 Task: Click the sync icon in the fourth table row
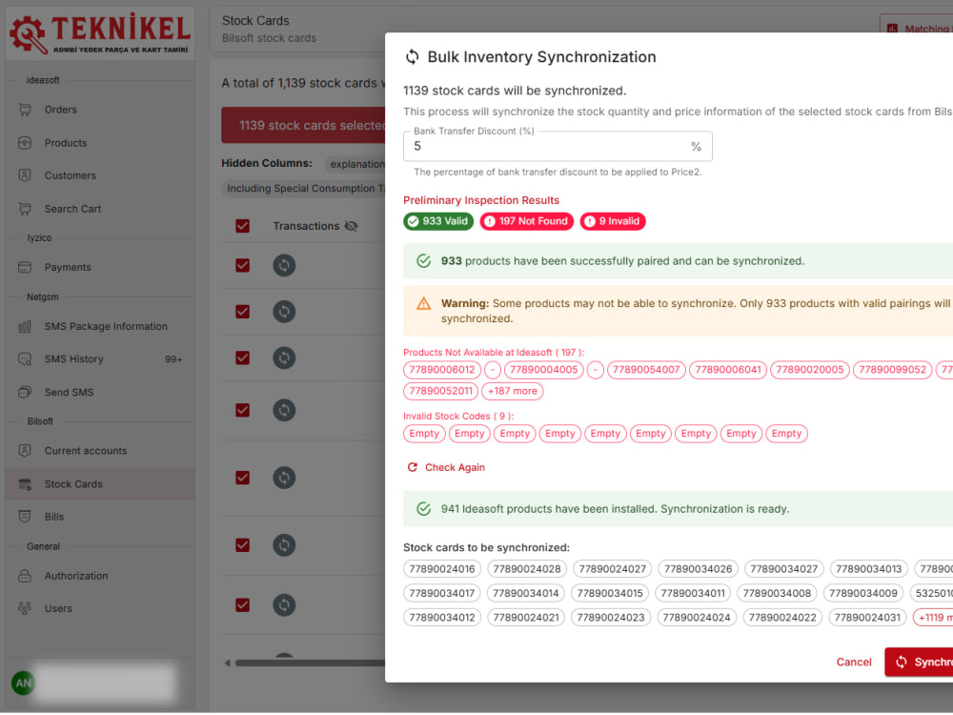(284, 410)
